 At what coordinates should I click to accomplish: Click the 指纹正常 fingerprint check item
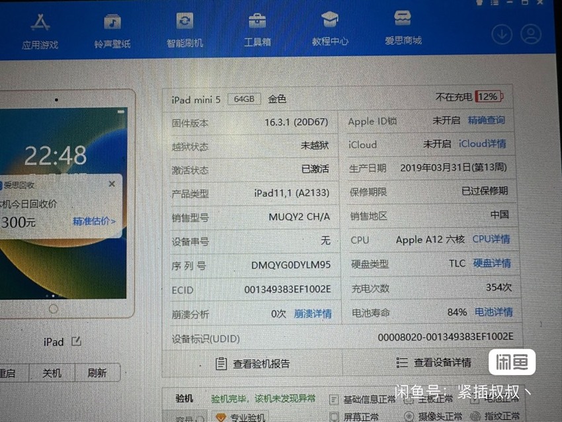tap(495, 416)
